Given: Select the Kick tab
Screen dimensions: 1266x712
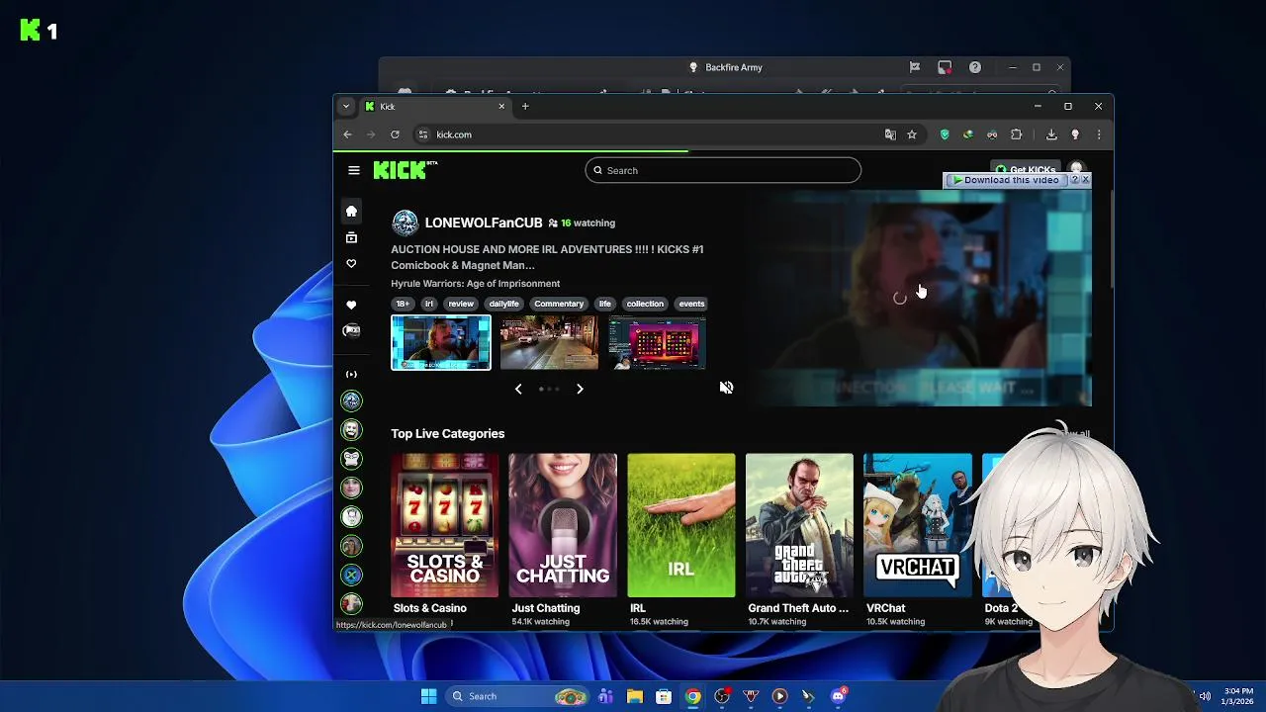Looking at the screenshot, I should click(x=435, y=106).
